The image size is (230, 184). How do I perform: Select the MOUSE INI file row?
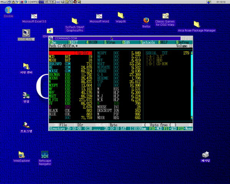pos(119,107)
